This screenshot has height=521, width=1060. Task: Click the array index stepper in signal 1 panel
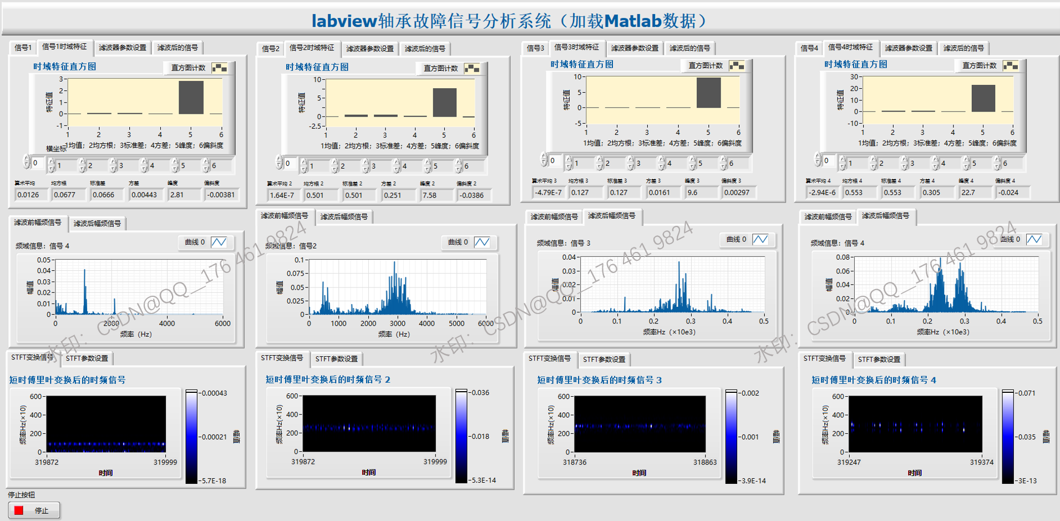pos(27,162)
